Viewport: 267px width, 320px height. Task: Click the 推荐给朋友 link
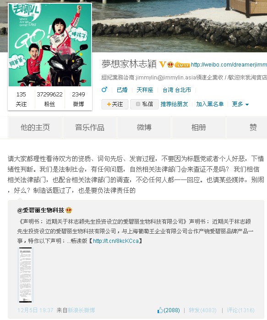(x=174, y=104)
